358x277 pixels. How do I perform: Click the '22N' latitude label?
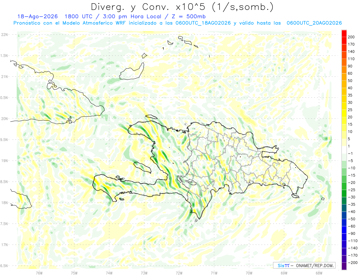[4, 35]
